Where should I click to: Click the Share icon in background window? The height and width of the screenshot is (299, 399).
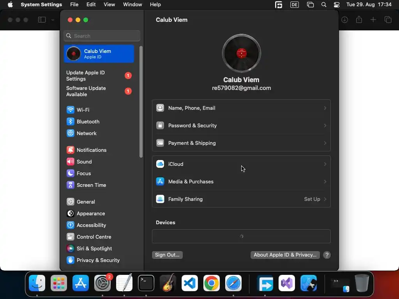click(359, 19)
